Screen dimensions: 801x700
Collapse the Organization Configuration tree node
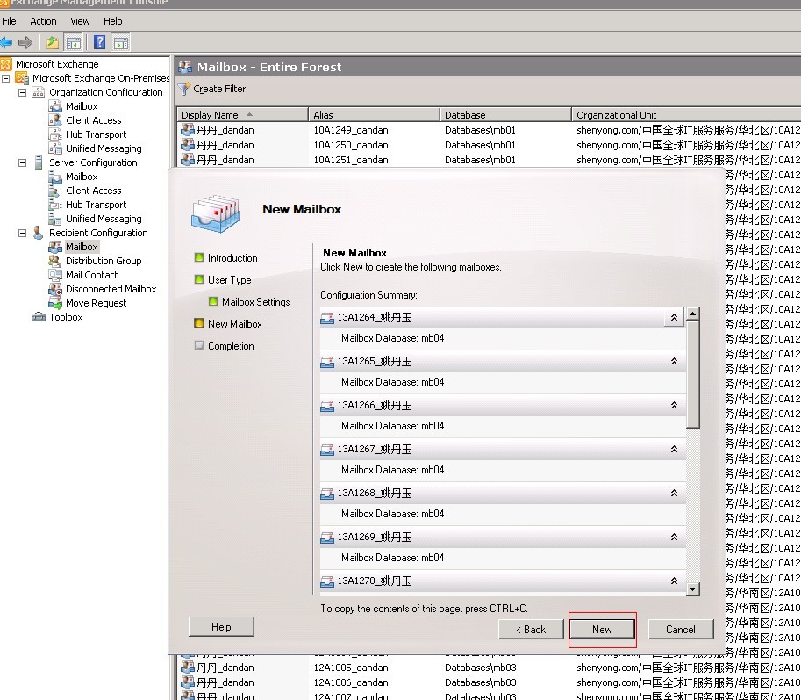(x=23, y=92)
